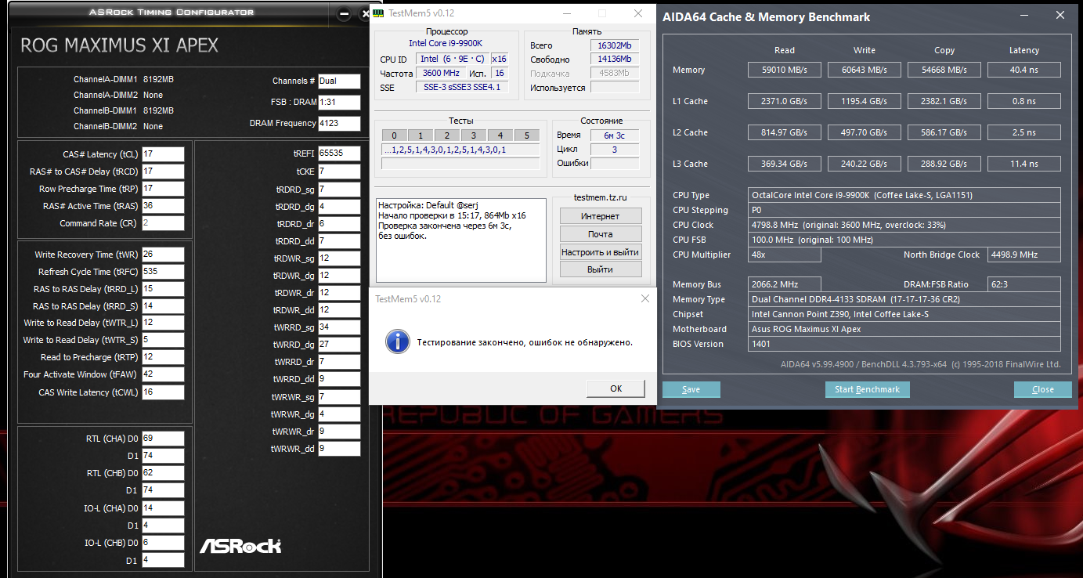The width and height of the screenshot is (1083, 578).
Task: Click the L1 Cache Read 2371.0 GB/s value
Action: pyautogui.click(x=784, y=101)
